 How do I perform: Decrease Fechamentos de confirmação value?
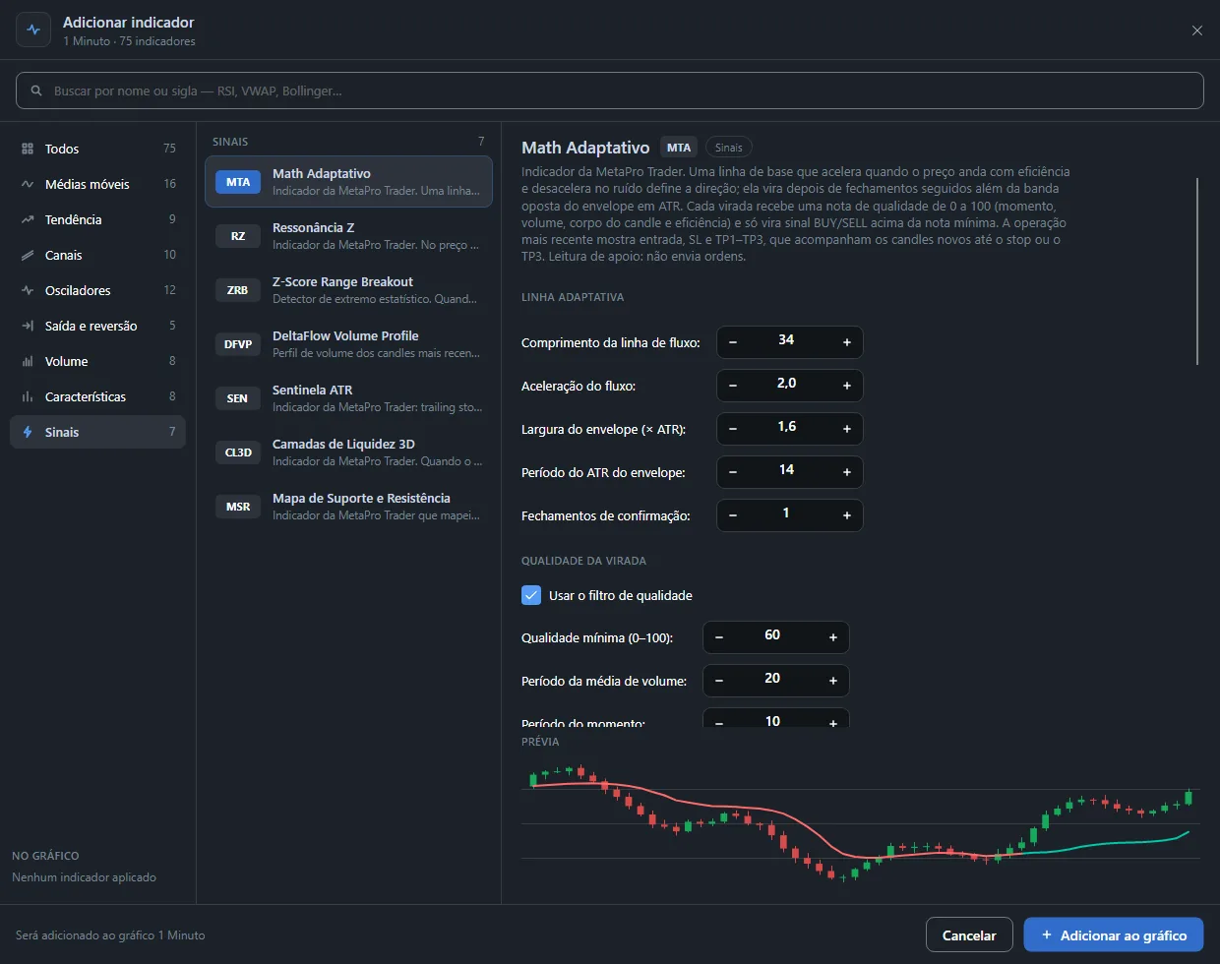(733, 515)
